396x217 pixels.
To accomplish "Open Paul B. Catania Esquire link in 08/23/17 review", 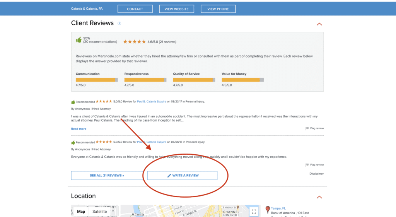I will (152, 102).
